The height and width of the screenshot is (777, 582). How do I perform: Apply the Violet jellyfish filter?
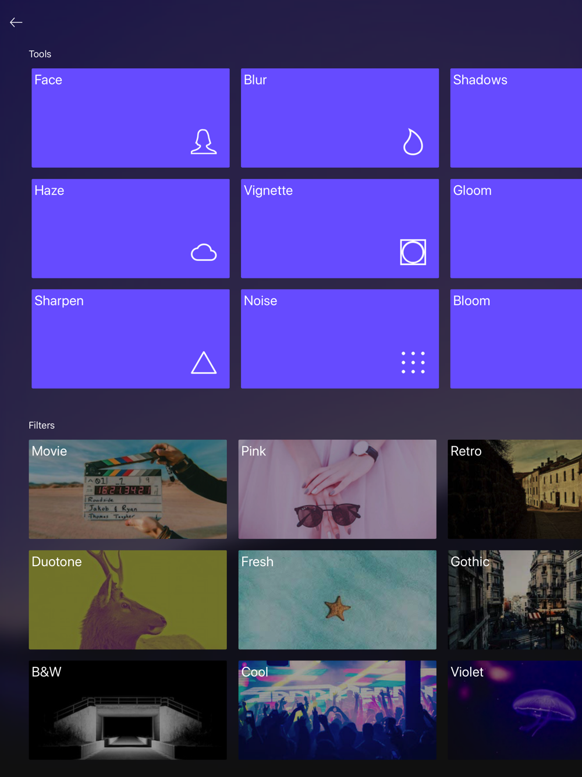tap(515, 710)
